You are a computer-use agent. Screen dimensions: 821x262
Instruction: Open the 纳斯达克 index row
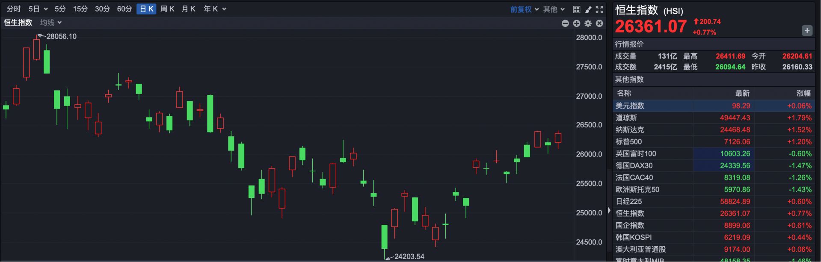tap(630, 130)
